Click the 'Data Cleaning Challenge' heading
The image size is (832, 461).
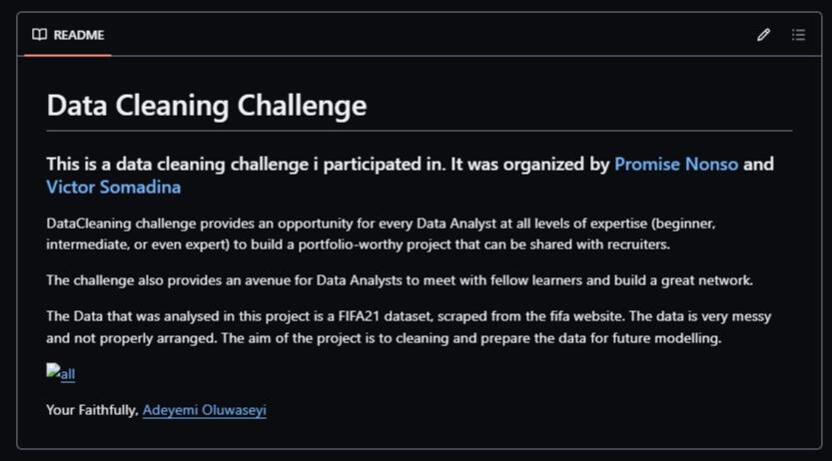[207, 105]
